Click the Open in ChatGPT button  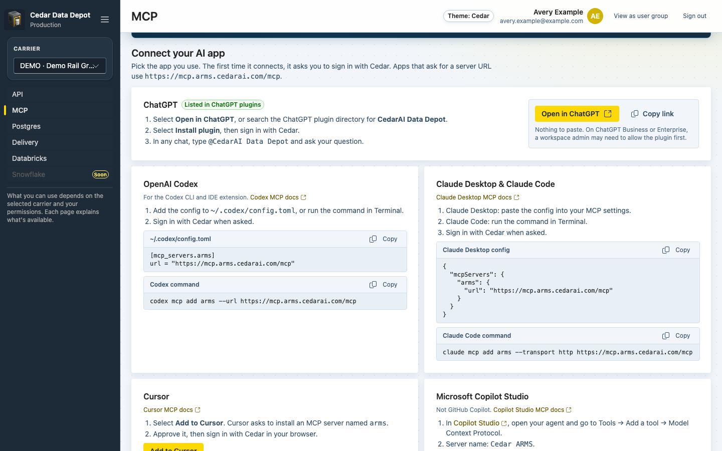click(577, 114)
